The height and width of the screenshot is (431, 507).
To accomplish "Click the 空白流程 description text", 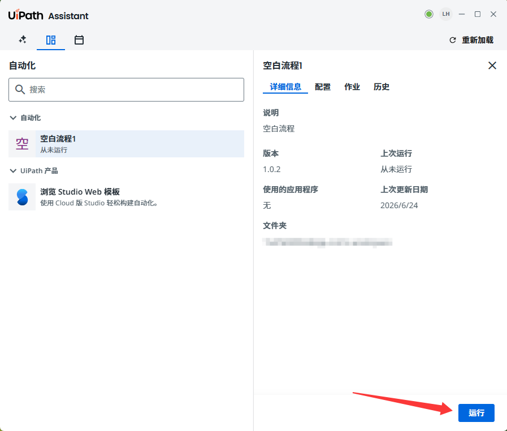I will tap(279, 129).
